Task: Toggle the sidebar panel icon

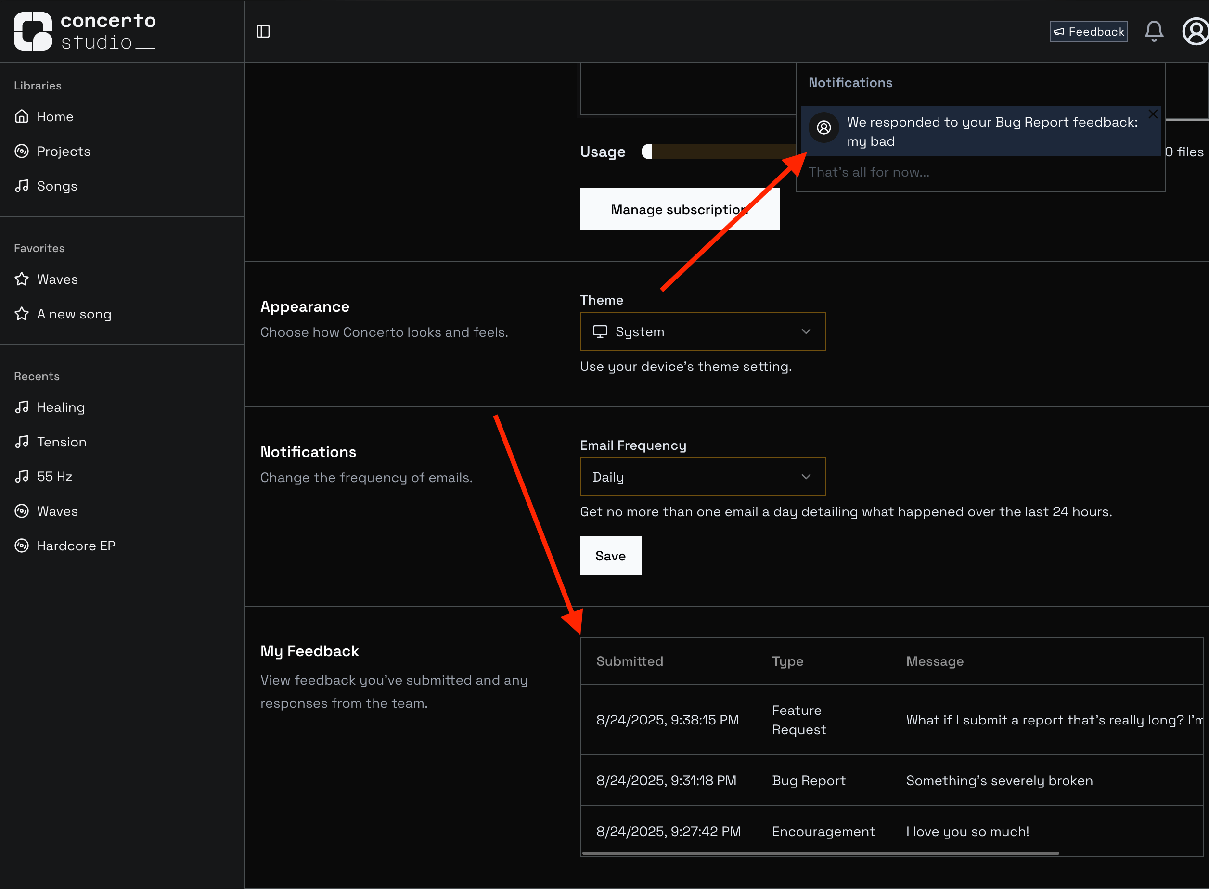Action: pyautogui.click(x=263, y=31)
